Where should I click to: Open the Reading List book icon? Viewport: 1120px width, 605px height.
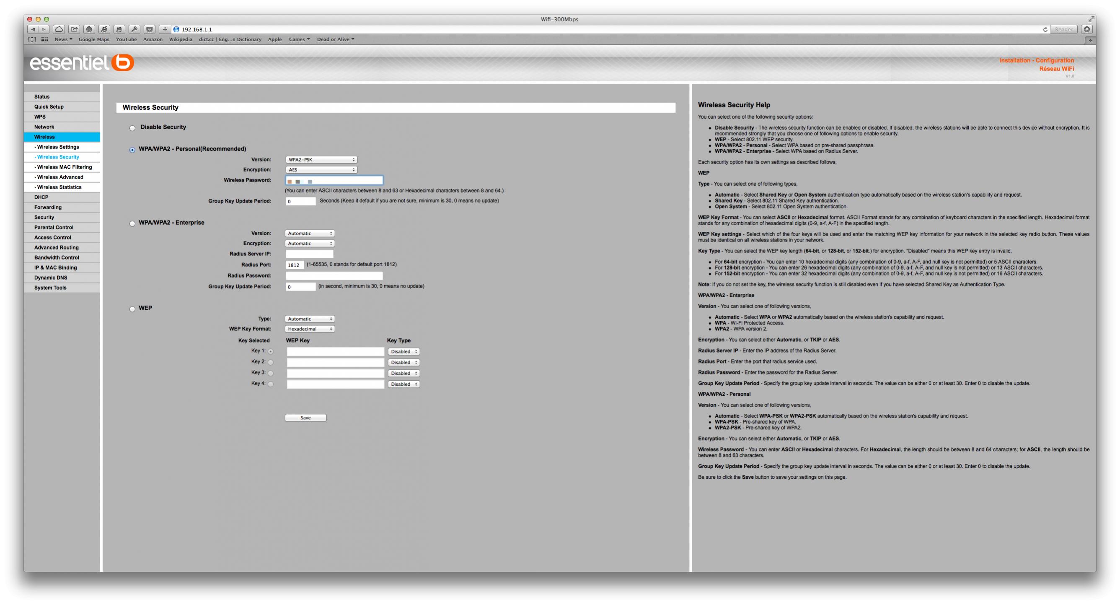[x=32, y=39]
